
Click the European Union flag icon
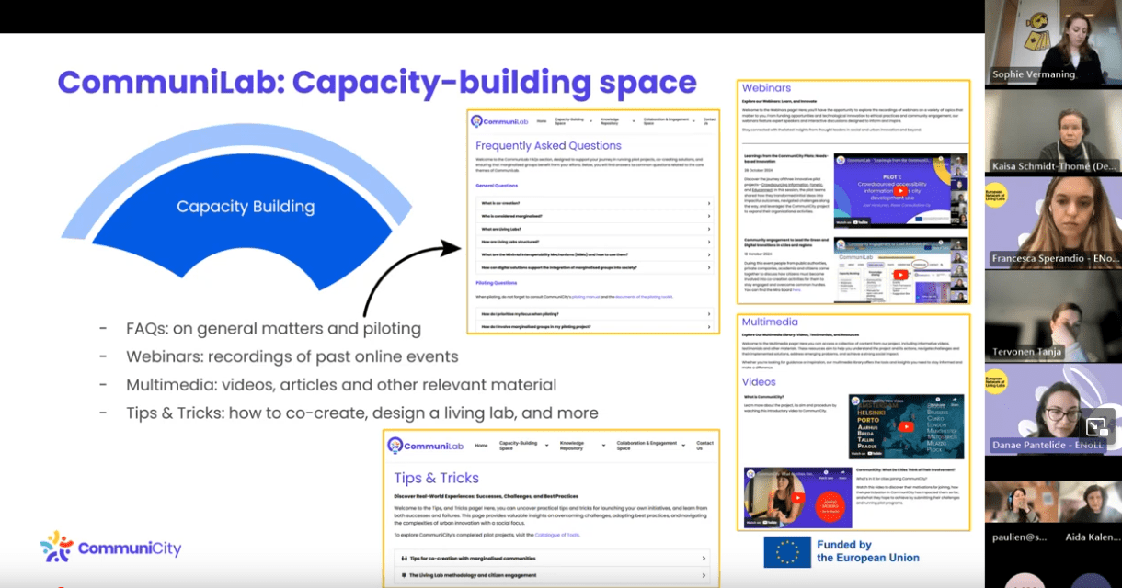pos(786,551)
